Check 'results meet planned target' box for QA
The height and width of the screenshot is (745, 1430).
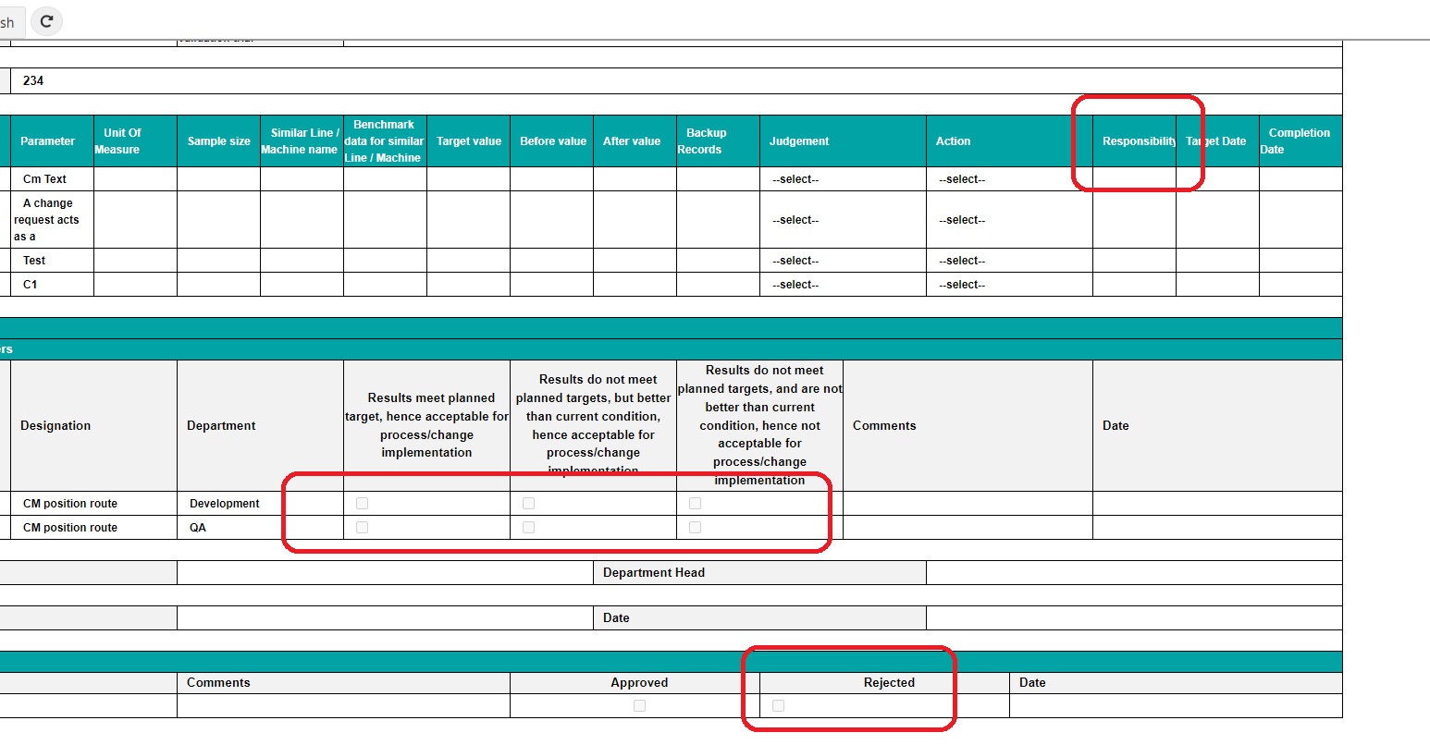pos(362,528)
